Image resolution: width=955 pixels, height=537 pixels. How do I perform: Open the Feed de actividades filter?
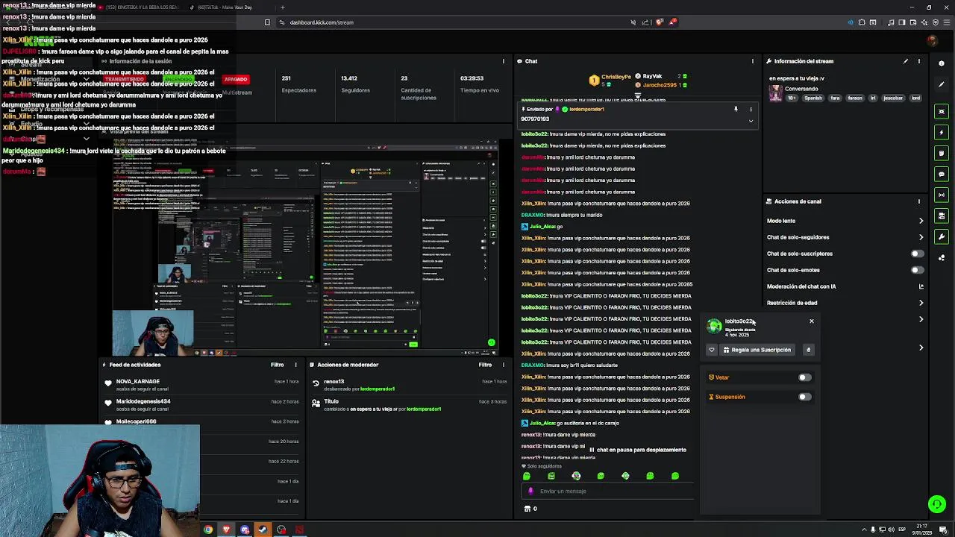click(x=277, y=365)
